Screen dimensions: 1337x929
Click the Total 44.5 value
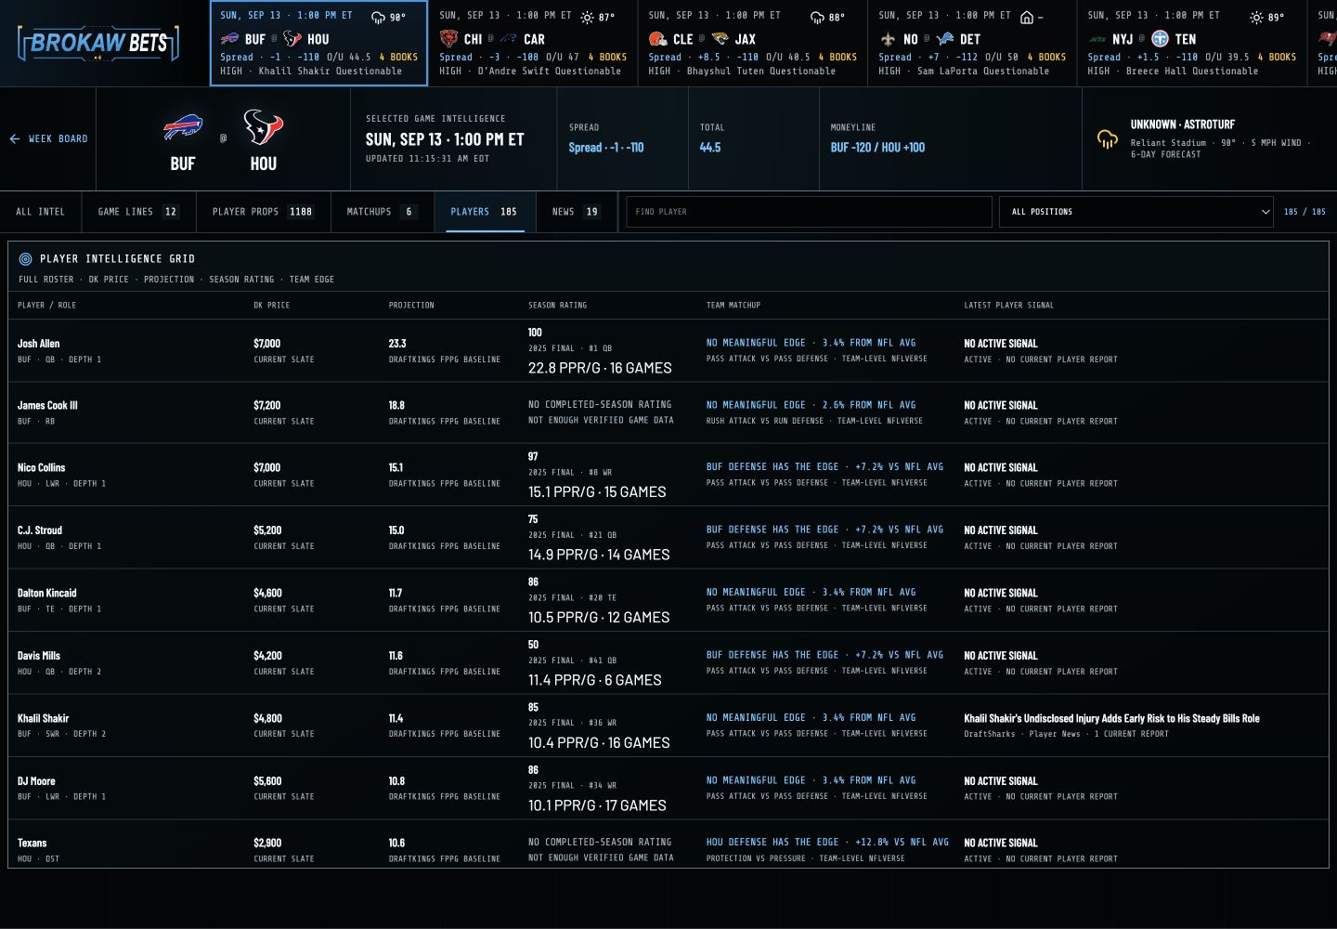(x=710, y=147)
